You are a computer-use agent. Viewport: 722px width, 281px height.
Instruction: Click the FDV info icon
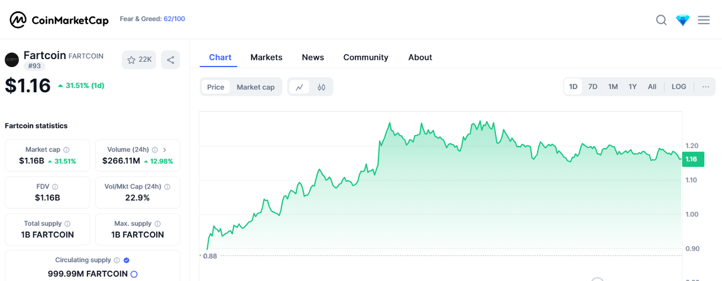coord(55,186)
